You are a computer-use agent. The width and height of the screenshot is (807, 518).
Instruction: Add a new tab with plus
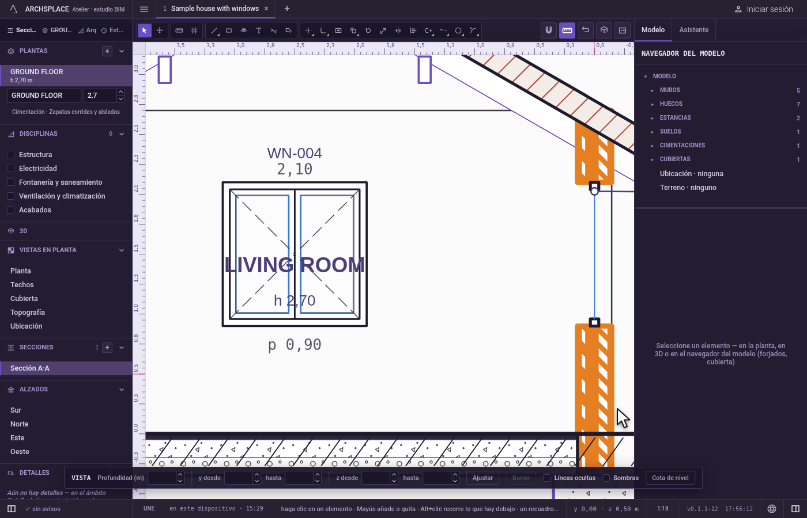pyautogui.click(x=287, y=9)
